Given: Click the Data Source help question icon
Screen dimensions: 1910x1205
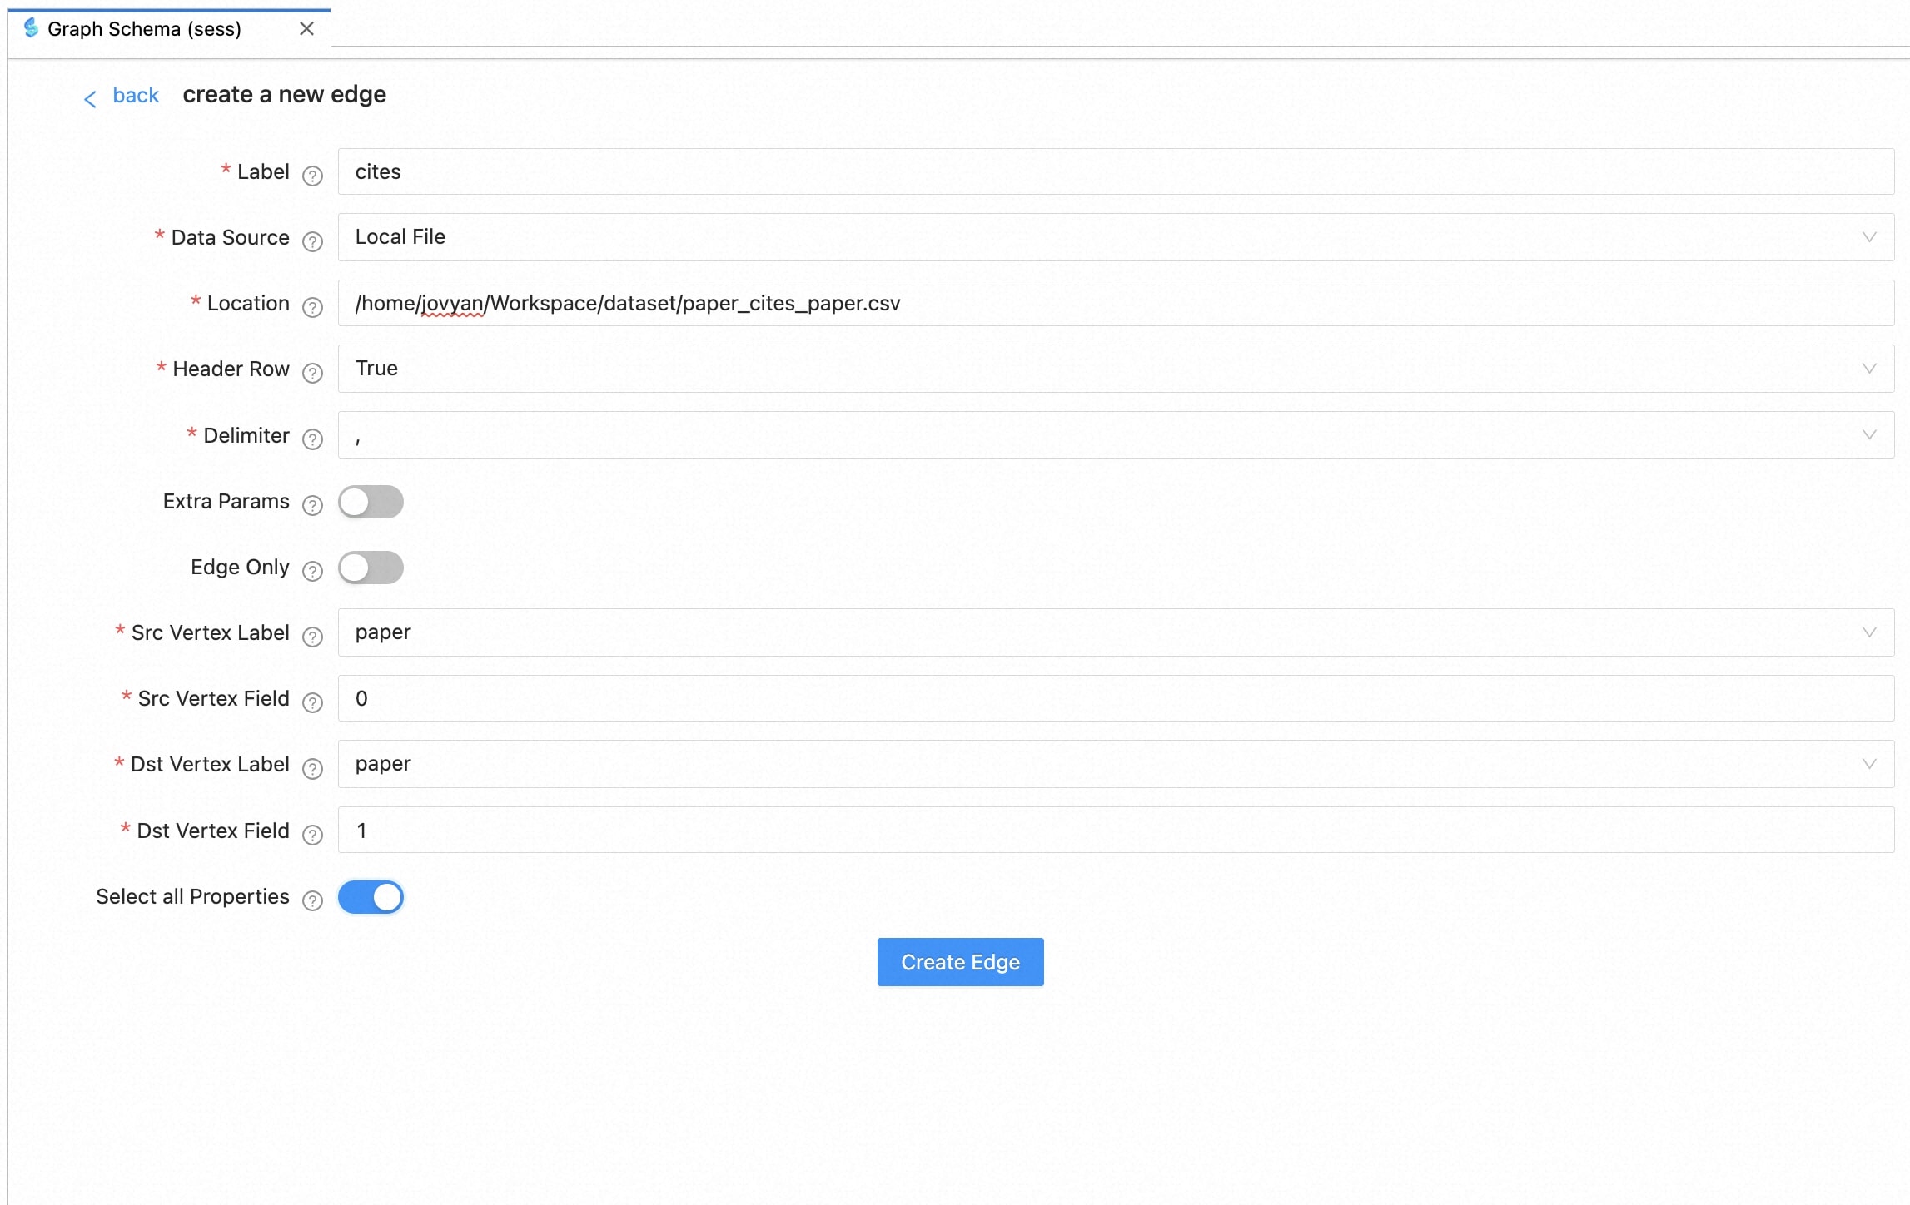Looking at the screenshot, I should [x=312, y=241].
